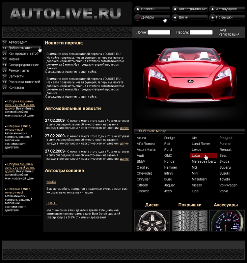
Task: Open the Диски wheel thumbnail
Action: click(x=152, y=220)
